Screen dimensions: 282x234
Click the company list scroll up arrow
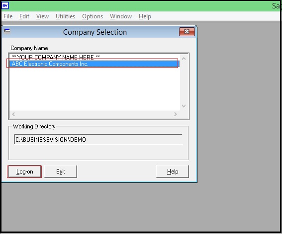click(x=184, y=58)
